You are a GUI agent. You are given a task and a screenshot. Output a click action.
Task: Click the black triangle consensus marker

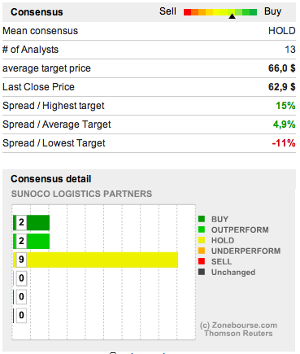(232, 16)
